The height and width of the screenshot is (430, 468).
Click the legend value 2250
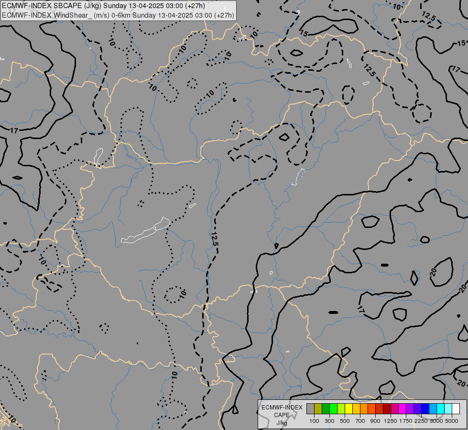click(x=421, y=421)
